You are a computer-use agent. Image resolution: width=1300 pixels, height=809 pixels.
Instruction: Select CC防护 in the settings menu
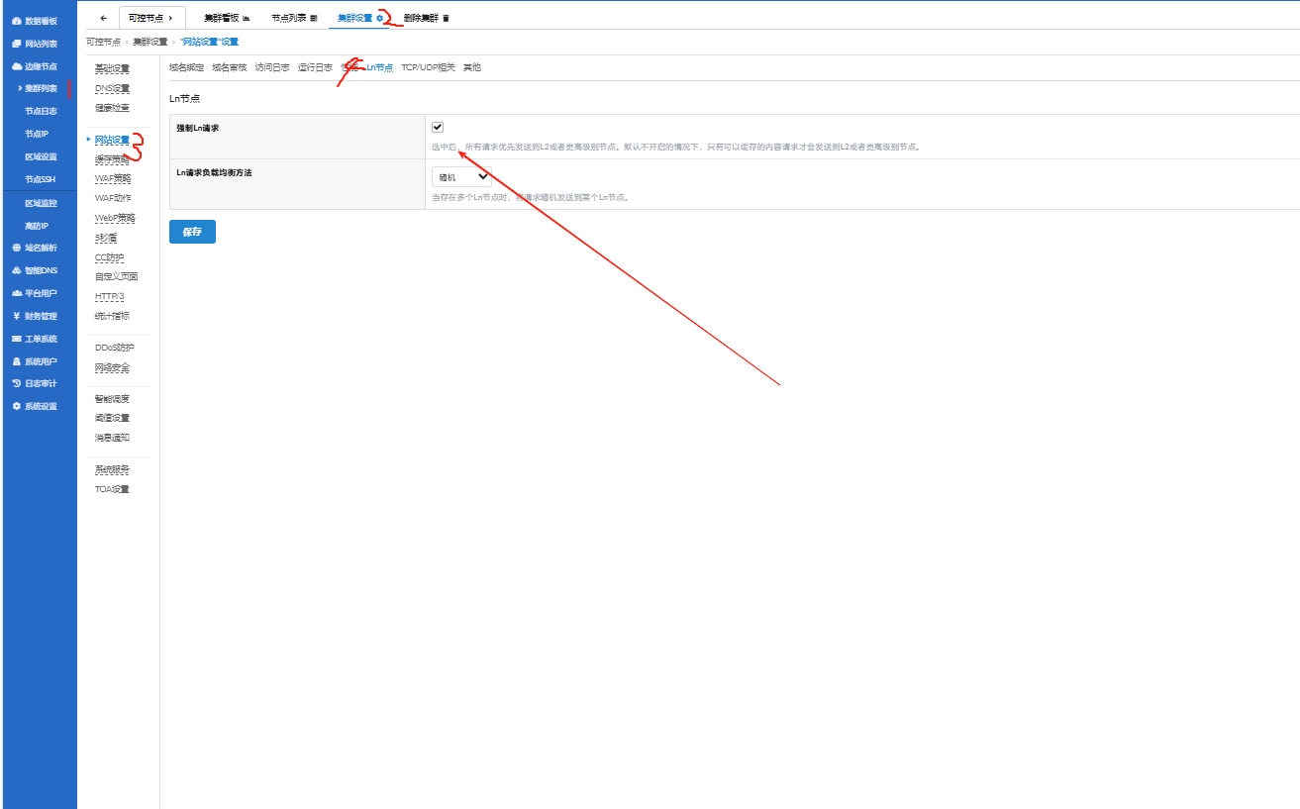[110, 257]
